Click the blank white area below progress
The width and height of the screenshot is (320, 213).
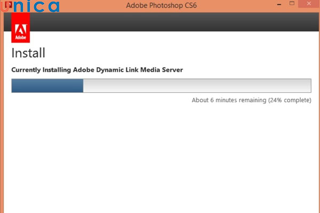(x=160, y=160)
